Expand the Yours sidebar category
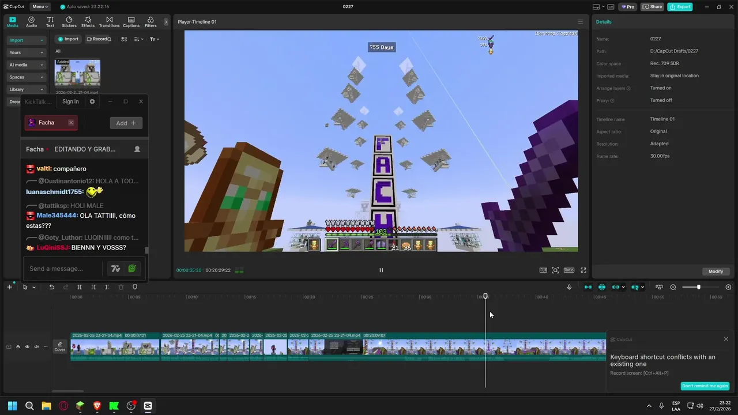 (26, 52)
